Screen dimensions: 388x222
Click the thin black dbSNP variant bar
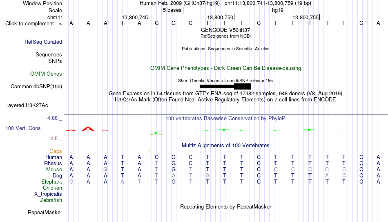(x=217, y=87)
